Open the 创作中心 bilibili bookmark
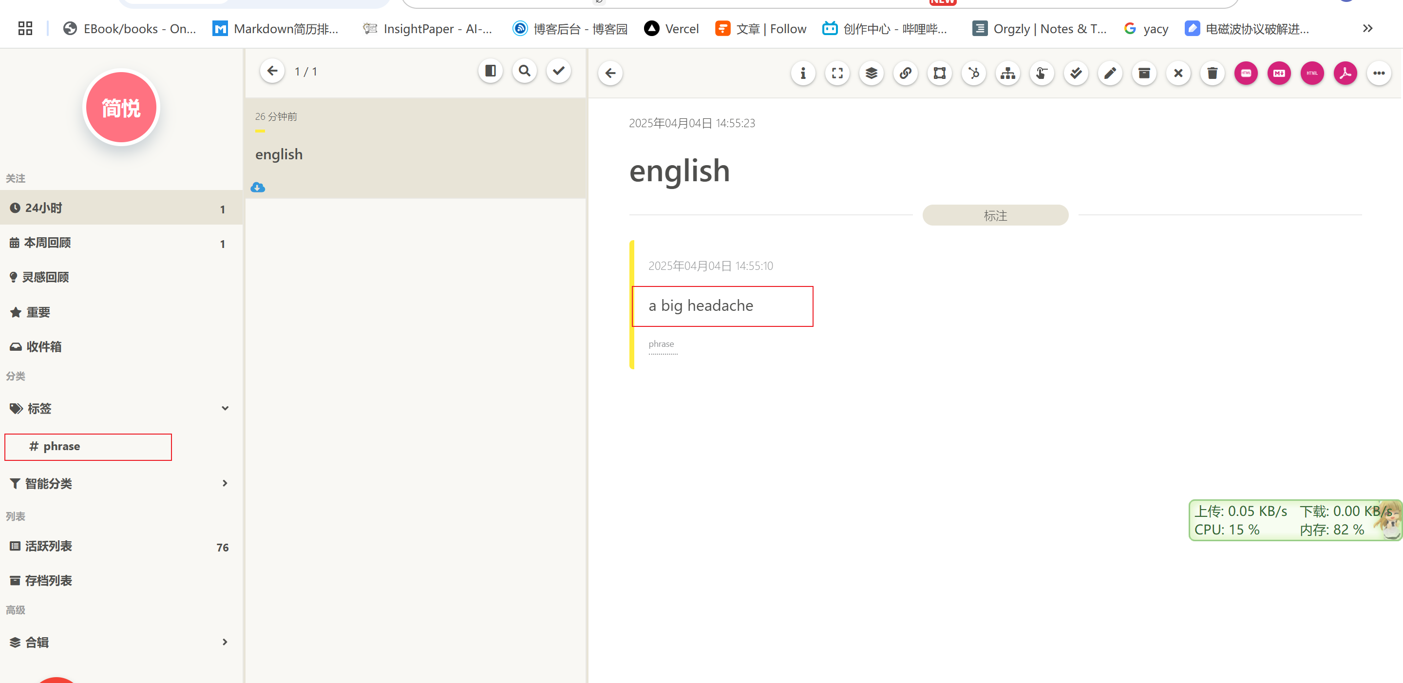This screenshot has width=1403, height=683. pos(885,29)
